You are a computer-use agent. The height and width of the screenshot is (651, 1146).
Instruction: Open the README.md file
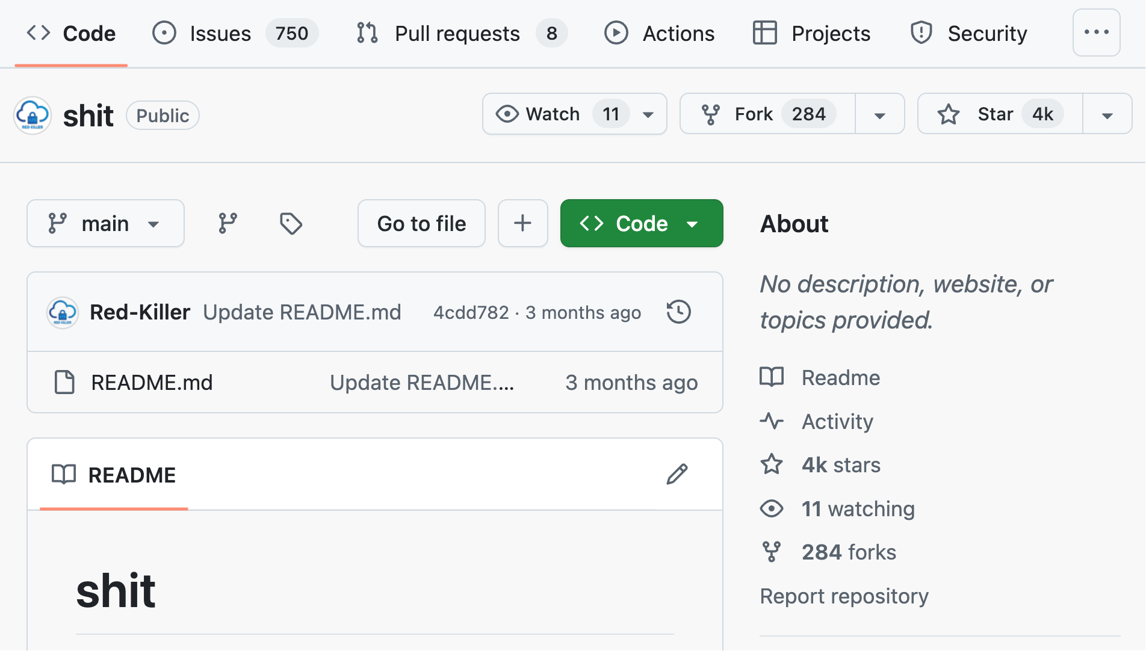[x=152, y=382]
